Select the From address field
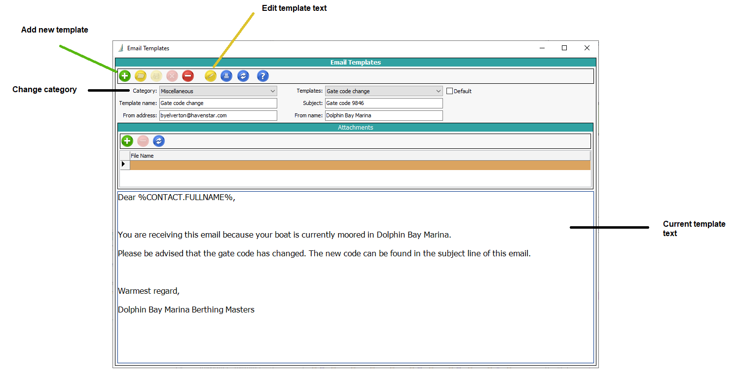 [x=218, y=116]
